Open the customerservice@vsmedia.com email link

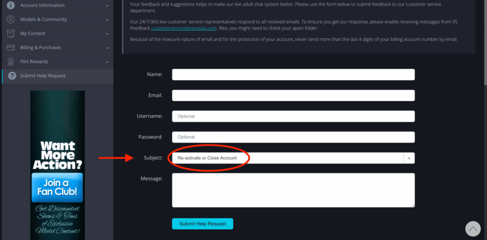coord(184,29)
